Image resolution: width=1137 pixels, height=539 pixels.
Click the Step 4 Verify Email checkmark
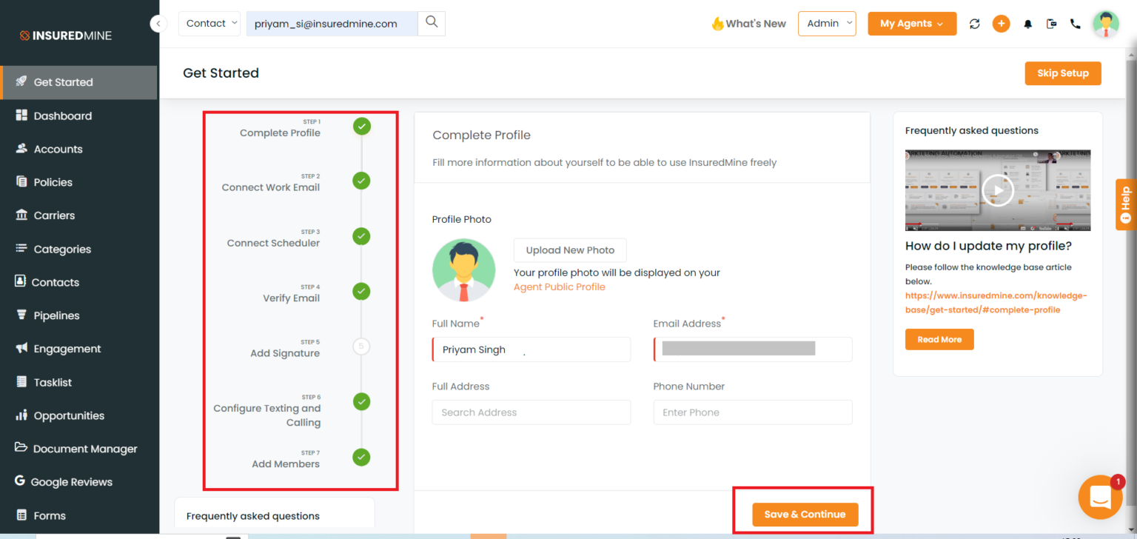point(361,291)
